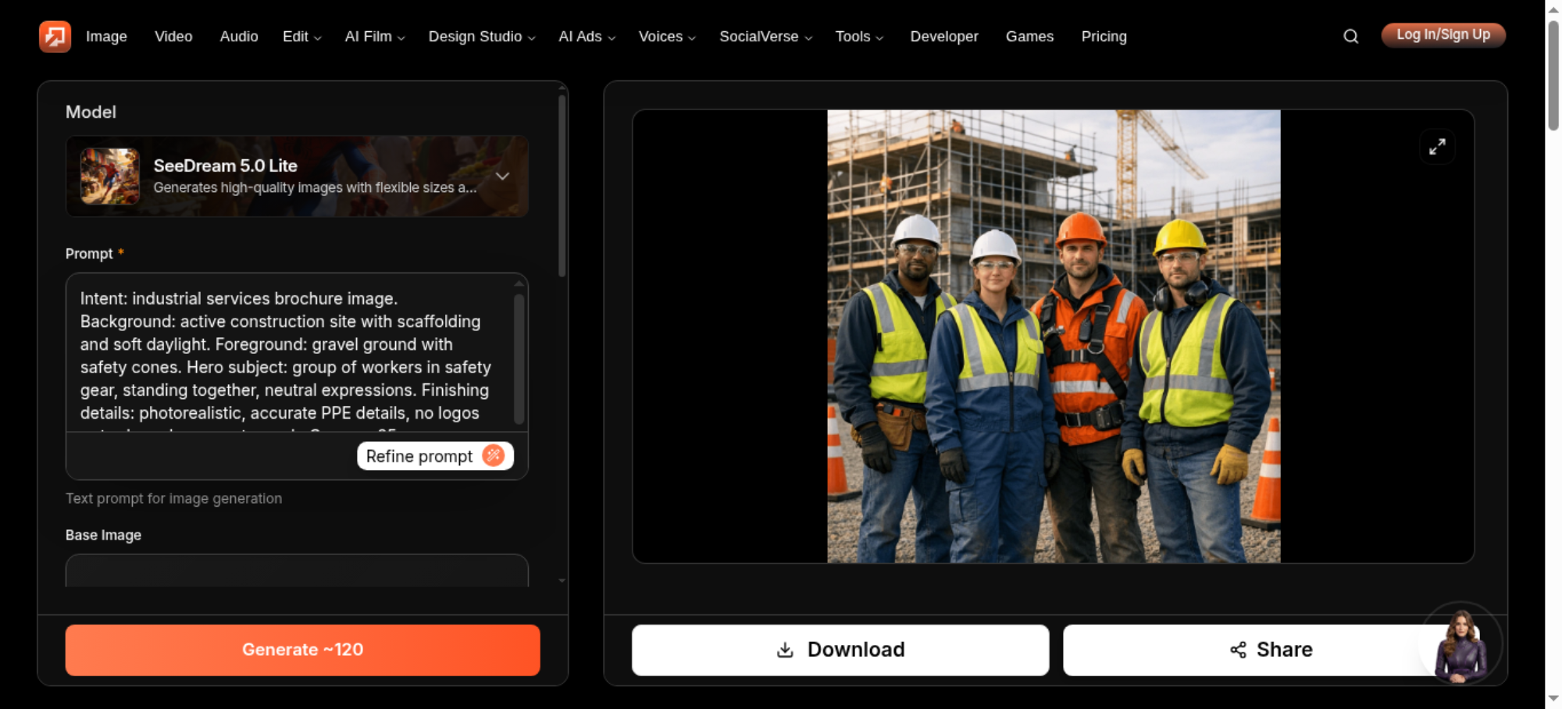Open the AI Film dropdown menu
The image size is (1562, 709).
point(375,36)
